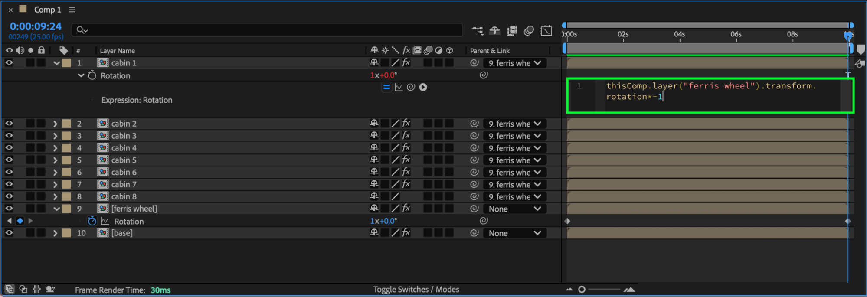
Task: Expand Transfer Controls pane icon
Action: coord(23,289)
